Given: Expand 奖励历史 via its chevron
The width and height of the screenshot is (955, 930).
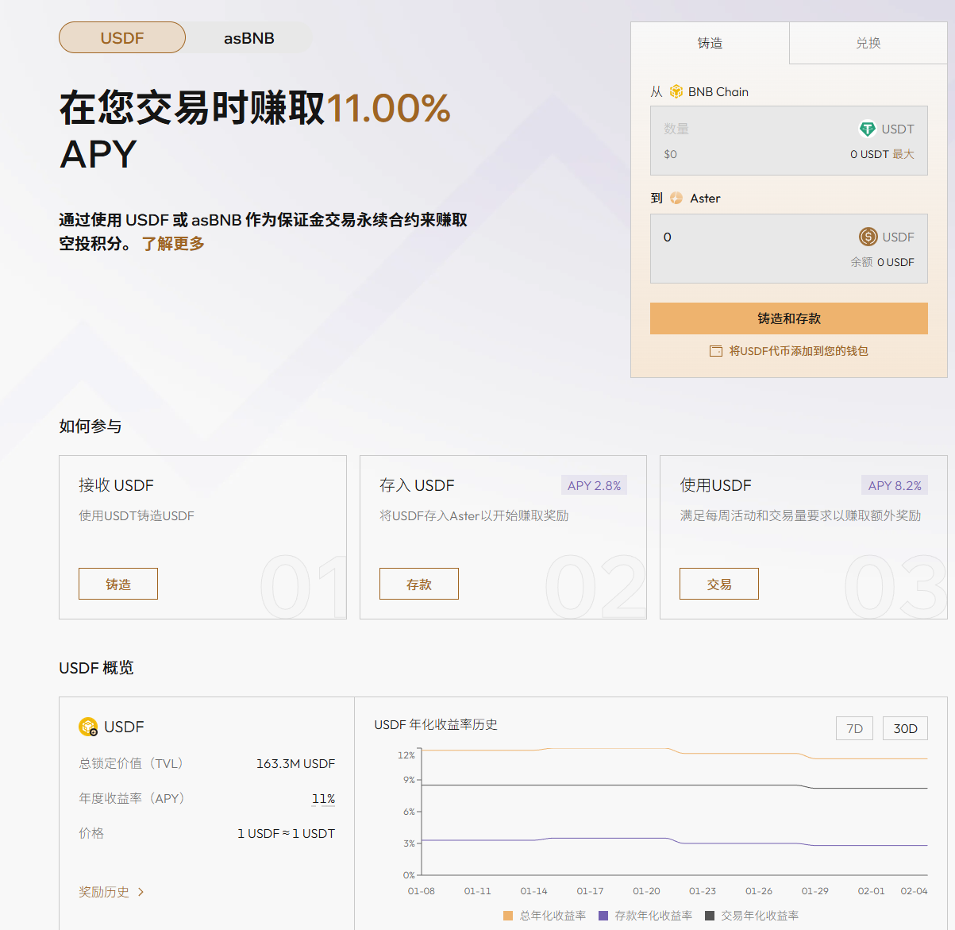Looking at the screenshot, I should (141, 892).
